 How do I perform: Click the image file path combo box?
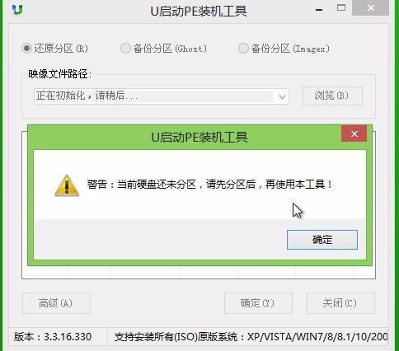coord(162,96)
